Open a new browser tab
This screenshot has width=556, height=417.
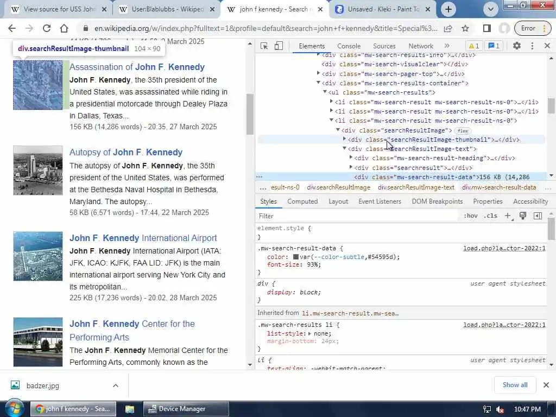(x=448, y=9)
